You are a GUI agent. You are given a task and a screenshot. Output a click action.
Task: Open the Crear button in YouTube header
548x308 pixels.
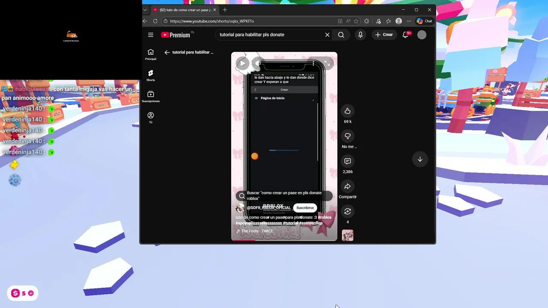[384, 35]
